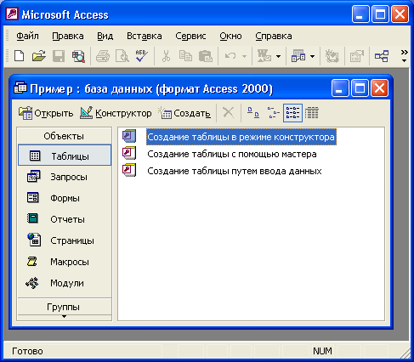Click the Properties toolbar icon
414x362 pixels.
357,56
